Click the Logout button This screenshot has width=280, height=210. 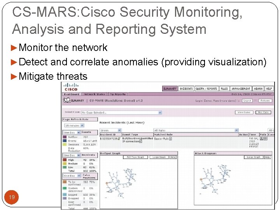[247, 101]
